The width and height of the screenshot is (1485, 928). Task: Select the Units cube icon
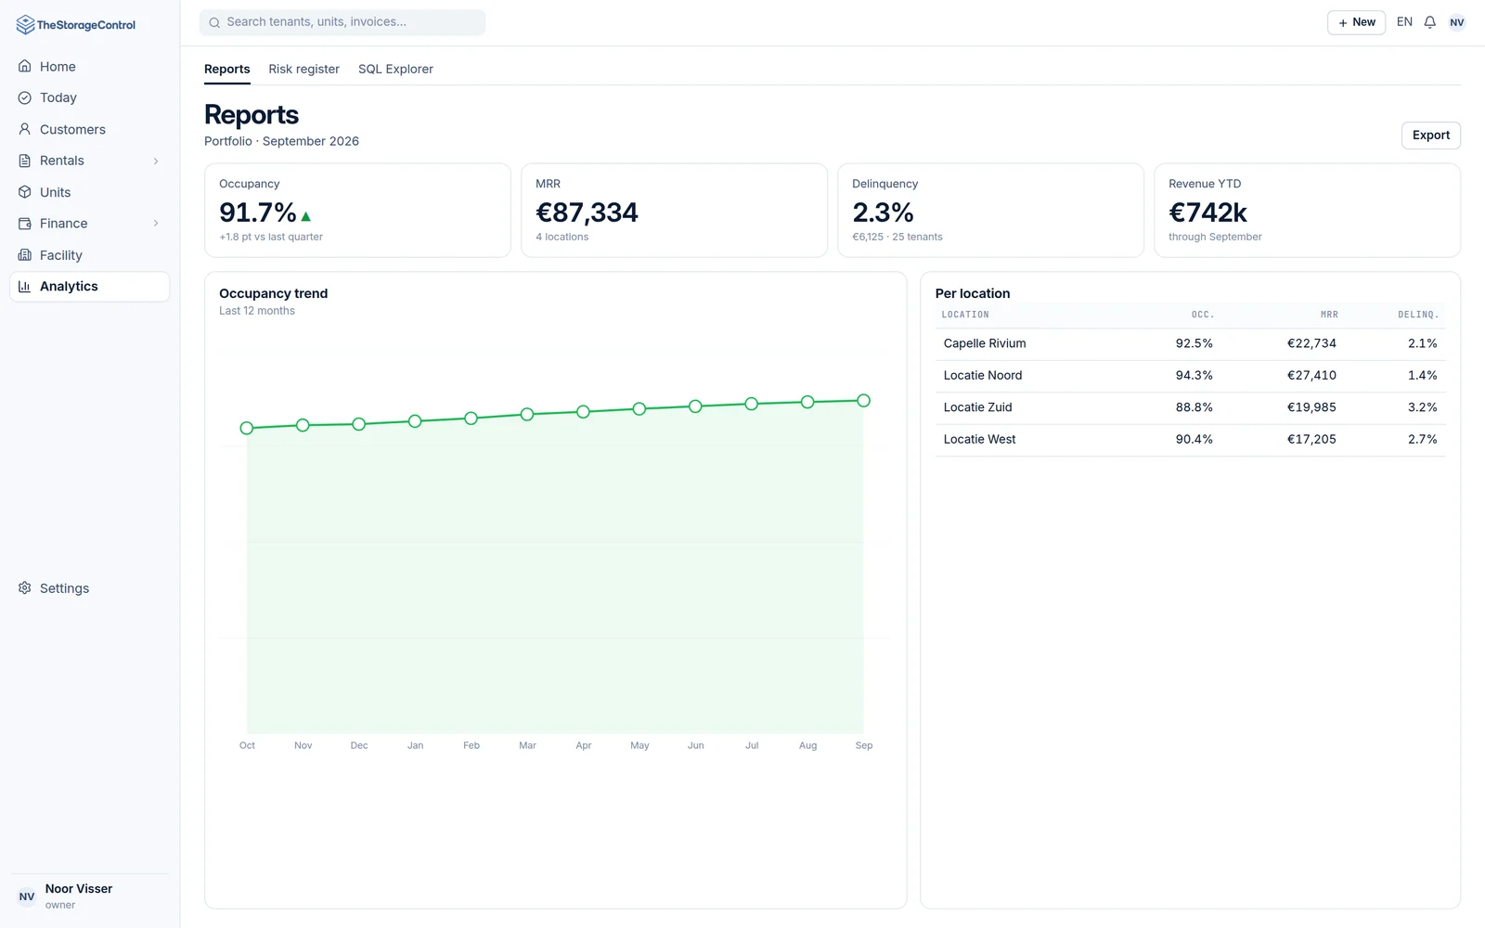(x=25, y=192)
